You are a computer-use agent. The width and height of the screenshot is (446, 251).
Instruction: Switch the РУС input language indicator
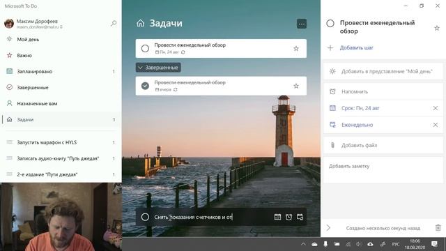point(396,244)
